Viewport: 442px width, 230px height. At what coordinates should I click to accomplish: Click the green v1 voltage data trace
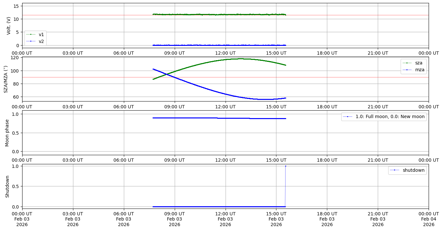218,14
